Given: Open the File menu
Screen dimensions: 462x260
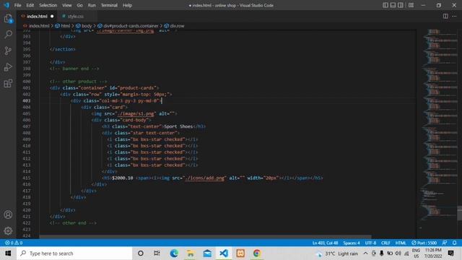Looking at the screenshot, I should pyautogui.click(x=17, y=5).
